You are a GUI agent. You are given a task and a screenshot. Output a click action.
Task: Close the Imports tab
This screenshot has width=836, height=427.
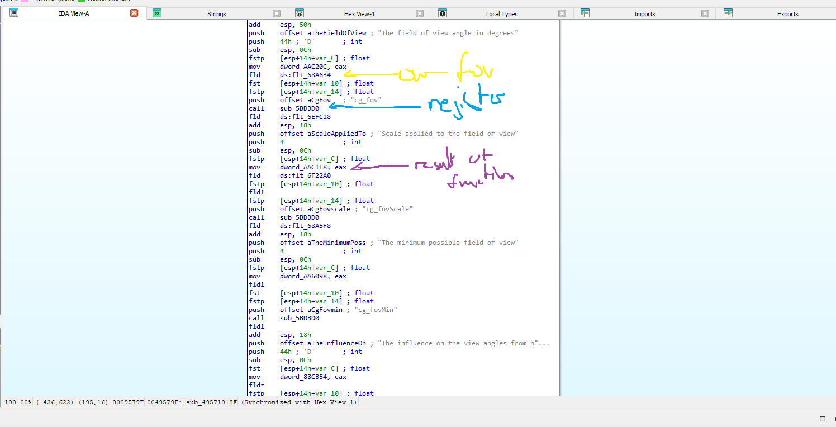[705, 13]
